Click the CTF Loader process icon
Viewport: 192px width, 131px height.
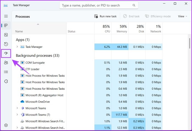pyautogui.click(x=22, y=69)
